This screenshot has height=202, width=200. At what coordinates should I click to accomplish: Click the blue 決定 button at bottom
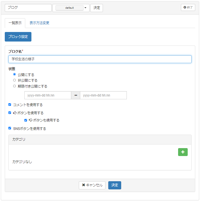[114, 185]
